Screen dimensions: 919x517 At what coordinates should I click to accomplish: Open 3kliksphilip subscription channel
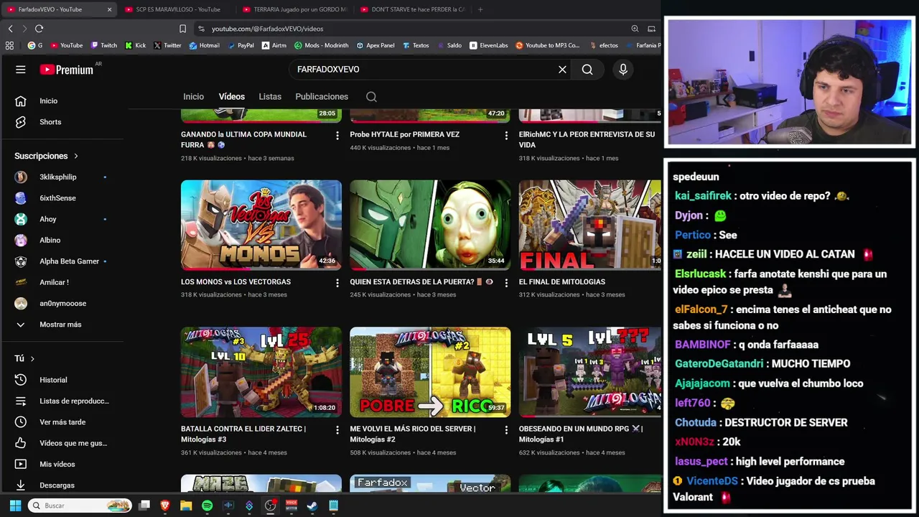(62, 177)
